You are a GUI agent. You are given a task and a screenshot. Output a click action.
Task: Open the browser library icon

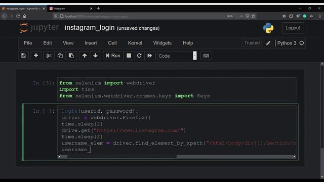(x=285, y=16)
